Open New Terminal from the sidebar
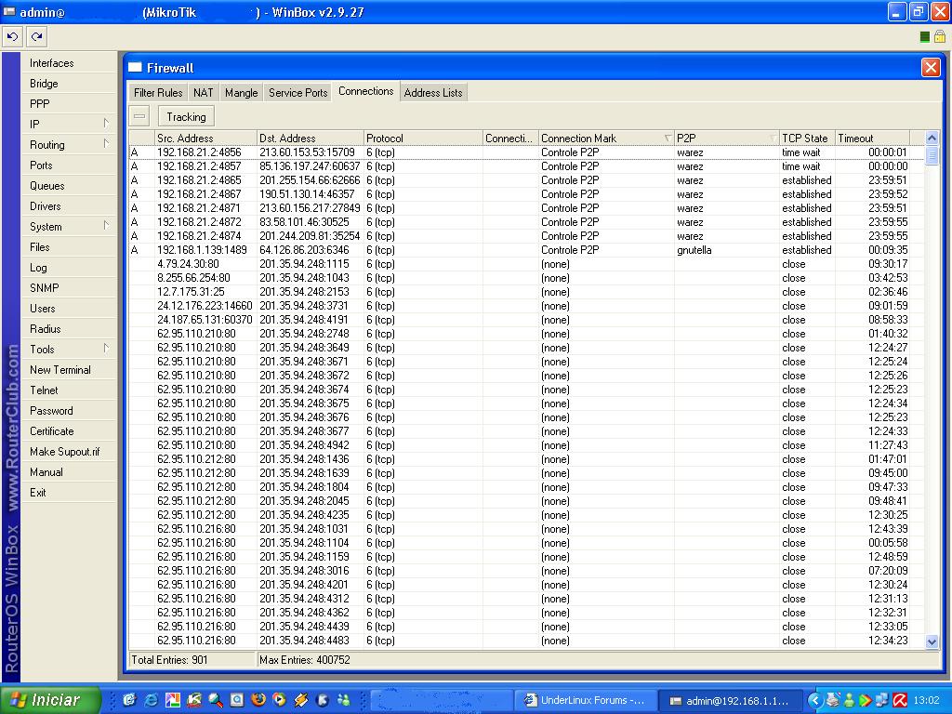Viewport: 952px width, 714px height. point(69,370)
